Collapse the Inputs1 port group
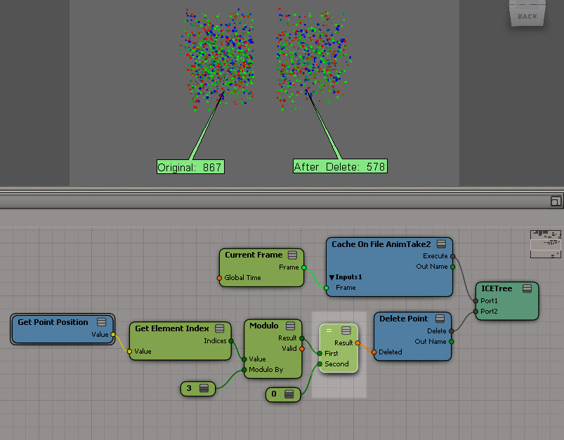The height and width of the screenshot is (440, 564). 332,277
